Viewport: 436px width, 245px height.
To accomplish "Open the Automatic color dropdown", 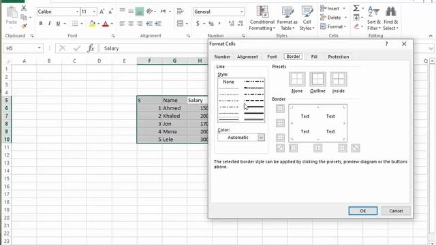I will pyautogui.click(x=241, y=137).
